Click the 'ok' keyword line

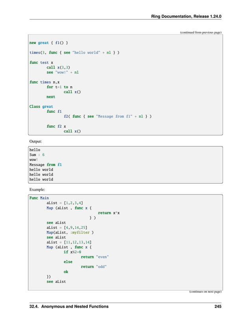(x=66, y=272)
